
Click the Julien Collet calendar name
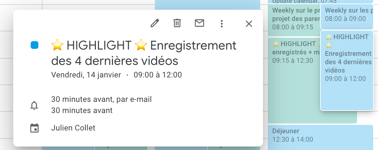pos(73,128)
